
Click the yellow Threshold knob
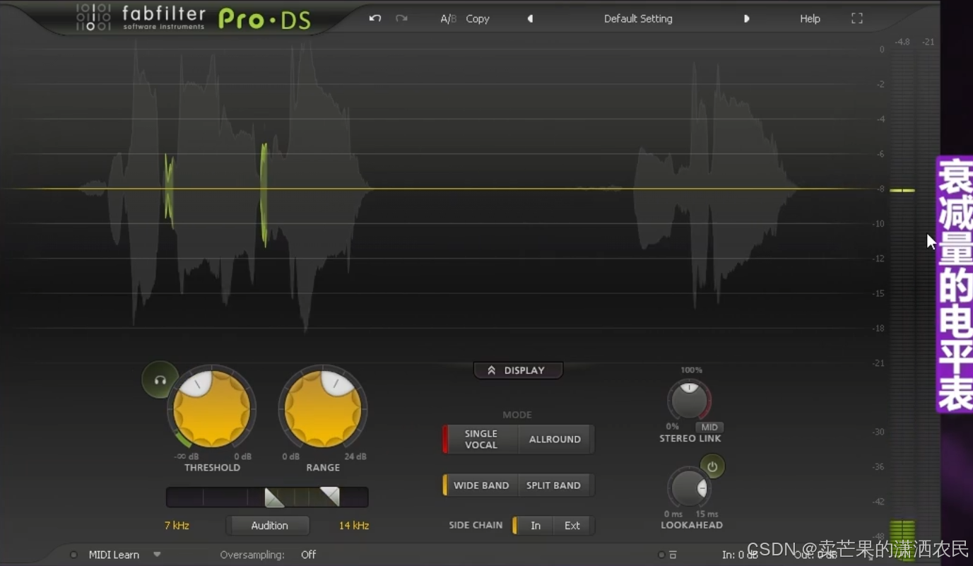pos(212,409)
